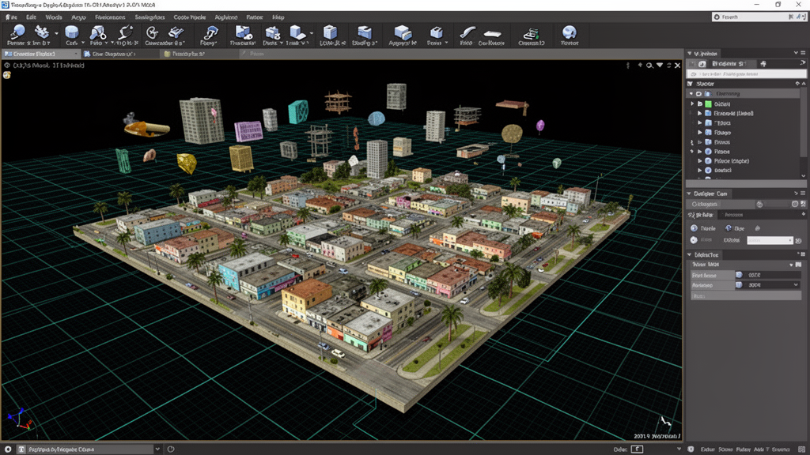Collapse the root node of the scene tree
The width and height of the screenshot is (810, 455).
(x=691, y=94)
